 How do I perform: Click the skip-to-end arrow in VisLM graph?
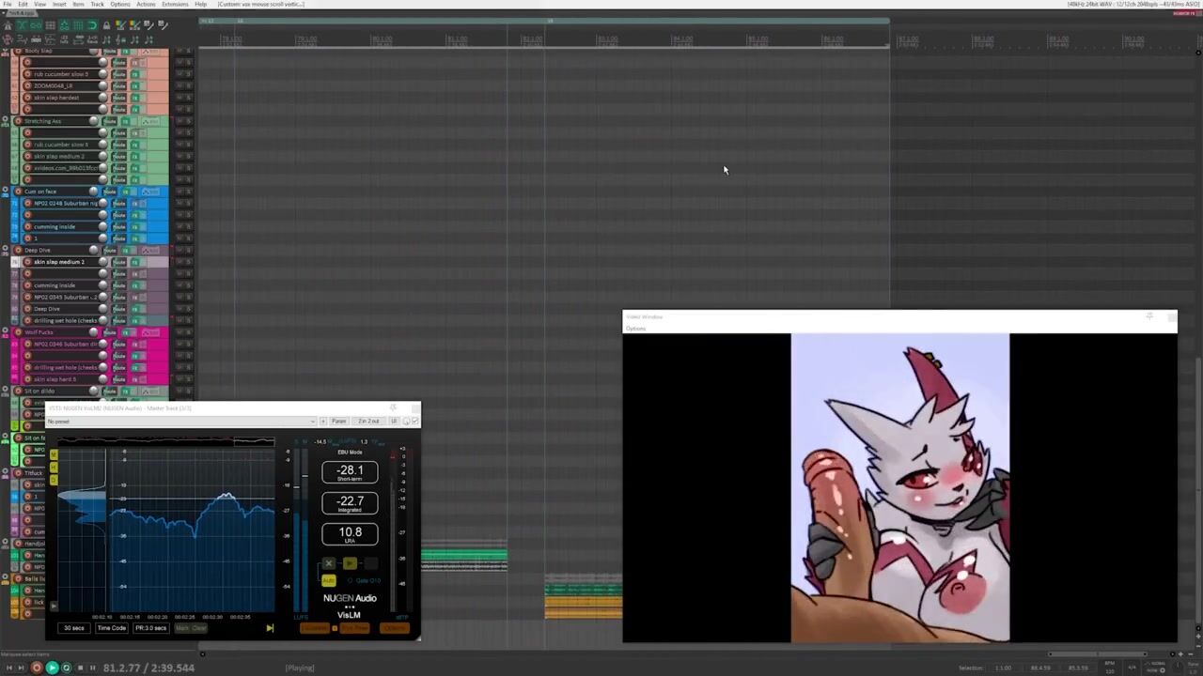point(270,628)
